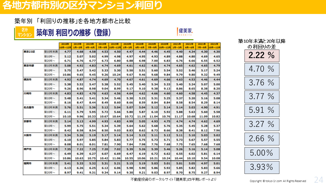Click the 4.77 cell in 東京23区 築10年未満 row

click(67, 52)
